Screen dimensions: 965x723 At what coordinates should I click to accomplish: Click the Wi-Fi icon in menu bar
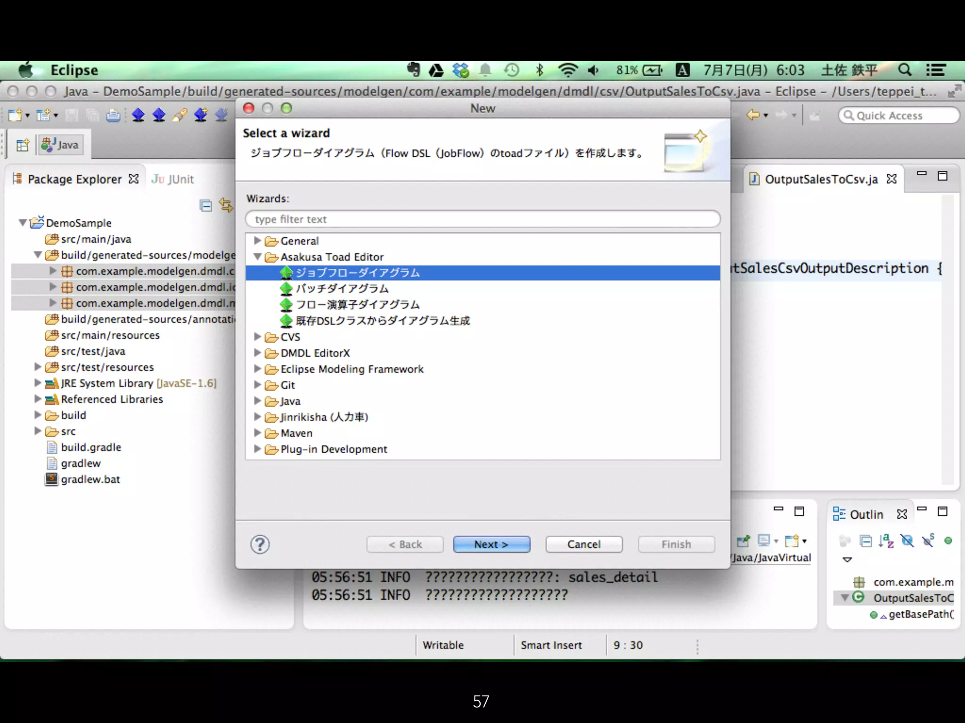[568, 70]
